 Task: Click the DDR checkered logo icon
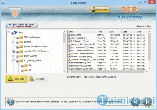15,13
